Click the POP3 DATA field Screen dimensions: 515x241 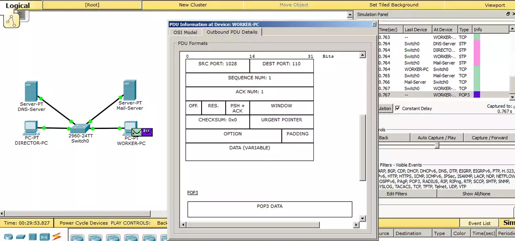tap(270, 209)
